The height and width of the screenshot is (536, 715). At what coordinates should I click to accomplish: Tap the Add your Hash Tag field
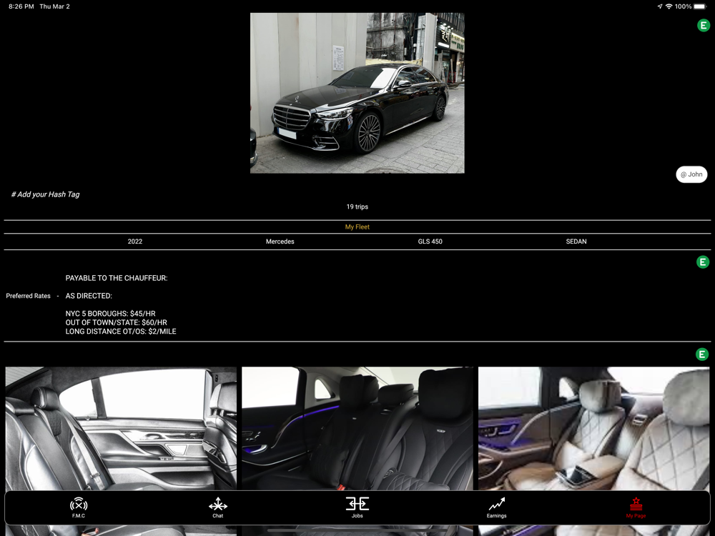[x=46, y=194]
